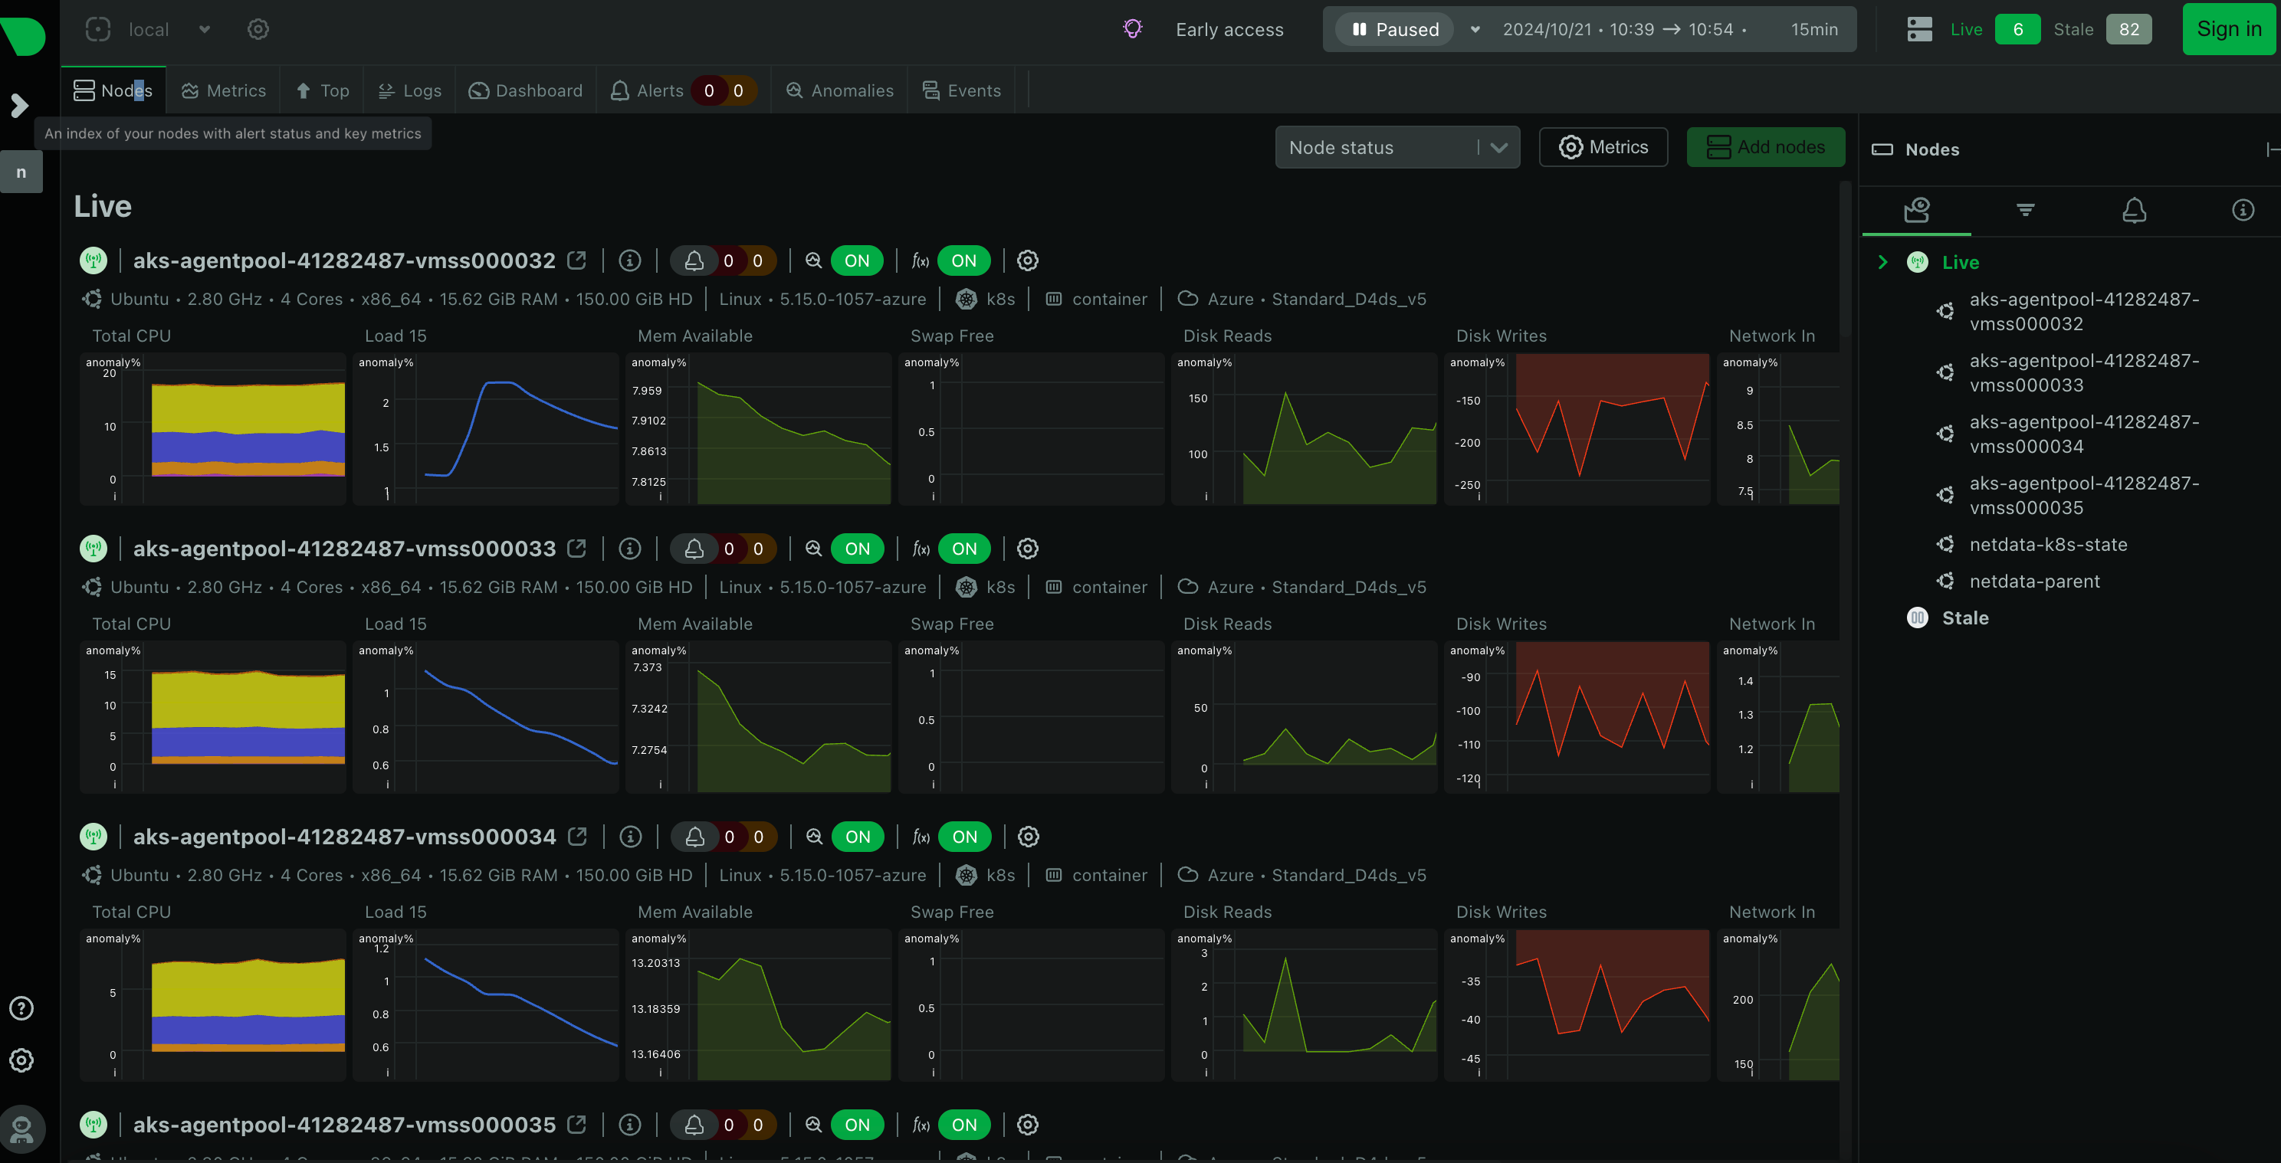Toggle the Paused playback button
2281x1163 pixels.
tap(1395, 29)
